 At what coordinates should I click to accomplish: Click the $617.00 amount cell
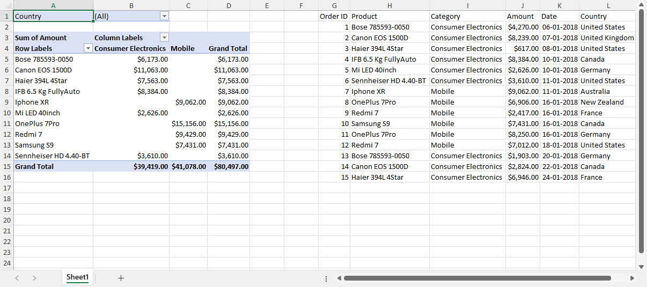click(523, 48)
